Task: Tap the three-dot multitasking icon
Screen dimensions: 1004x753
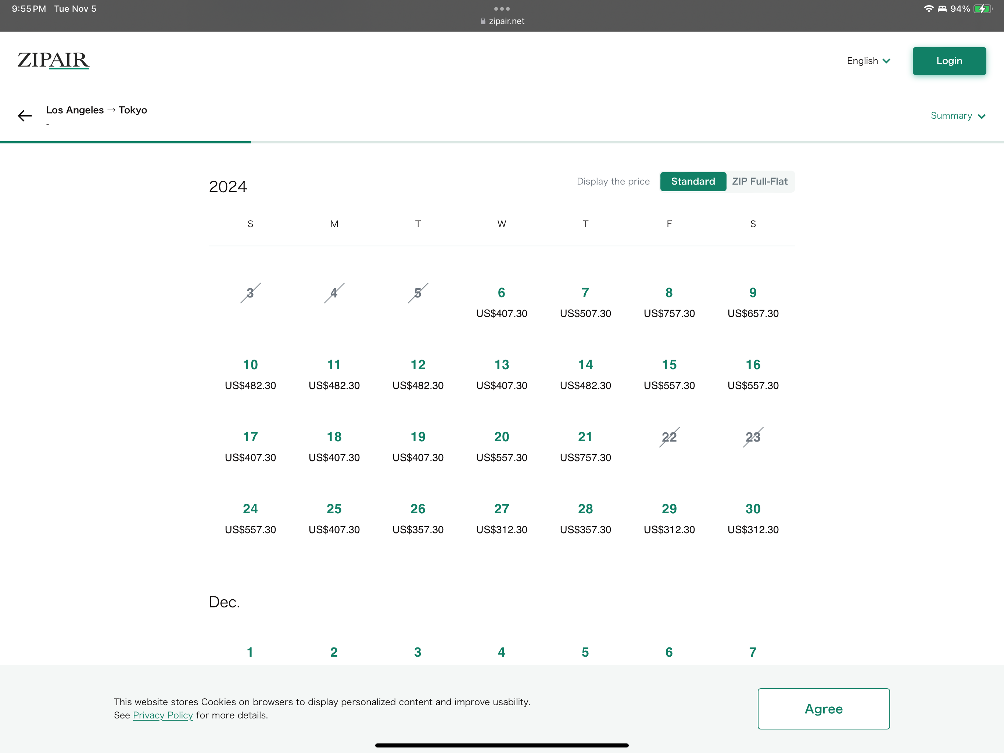Action: point(502,8)
